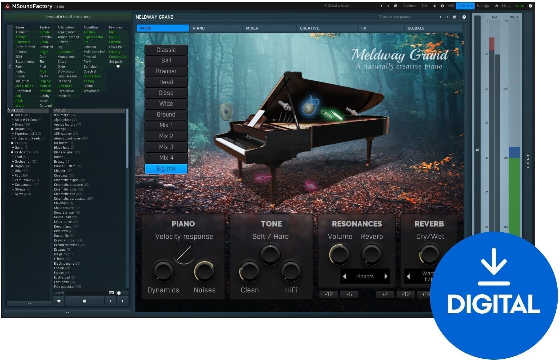Open the Settings gear in the top bar

click(482, 6)
